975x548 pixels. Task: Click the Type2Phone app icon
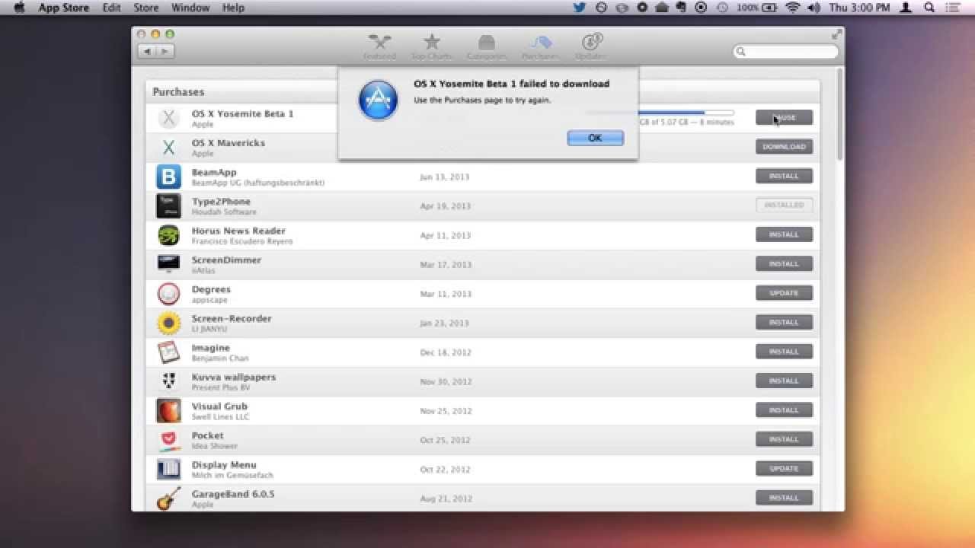pos(168,205)
